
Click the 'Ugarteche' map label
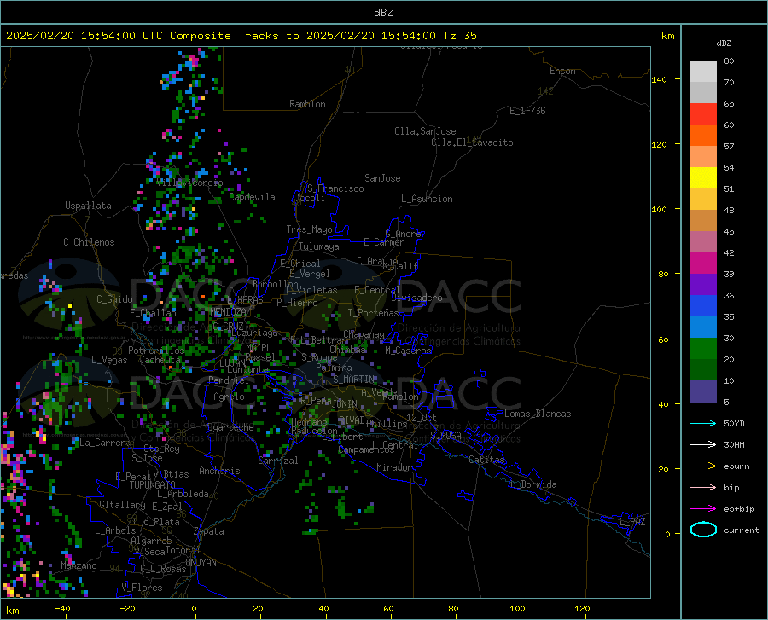(x=230, y=427)
